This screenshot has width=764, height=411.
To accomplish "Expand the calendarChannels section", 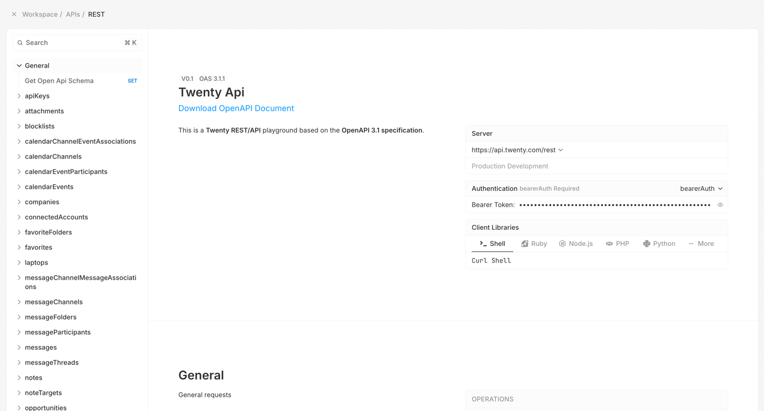I will (19, 157).
